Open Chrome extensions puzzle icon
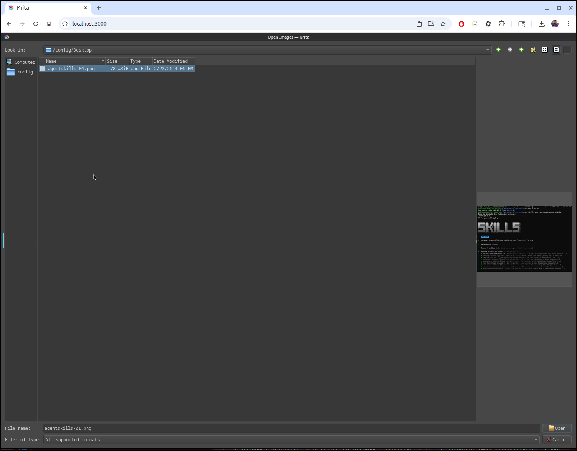This screenshot has height=451, width=577. [x=502, y=23]
